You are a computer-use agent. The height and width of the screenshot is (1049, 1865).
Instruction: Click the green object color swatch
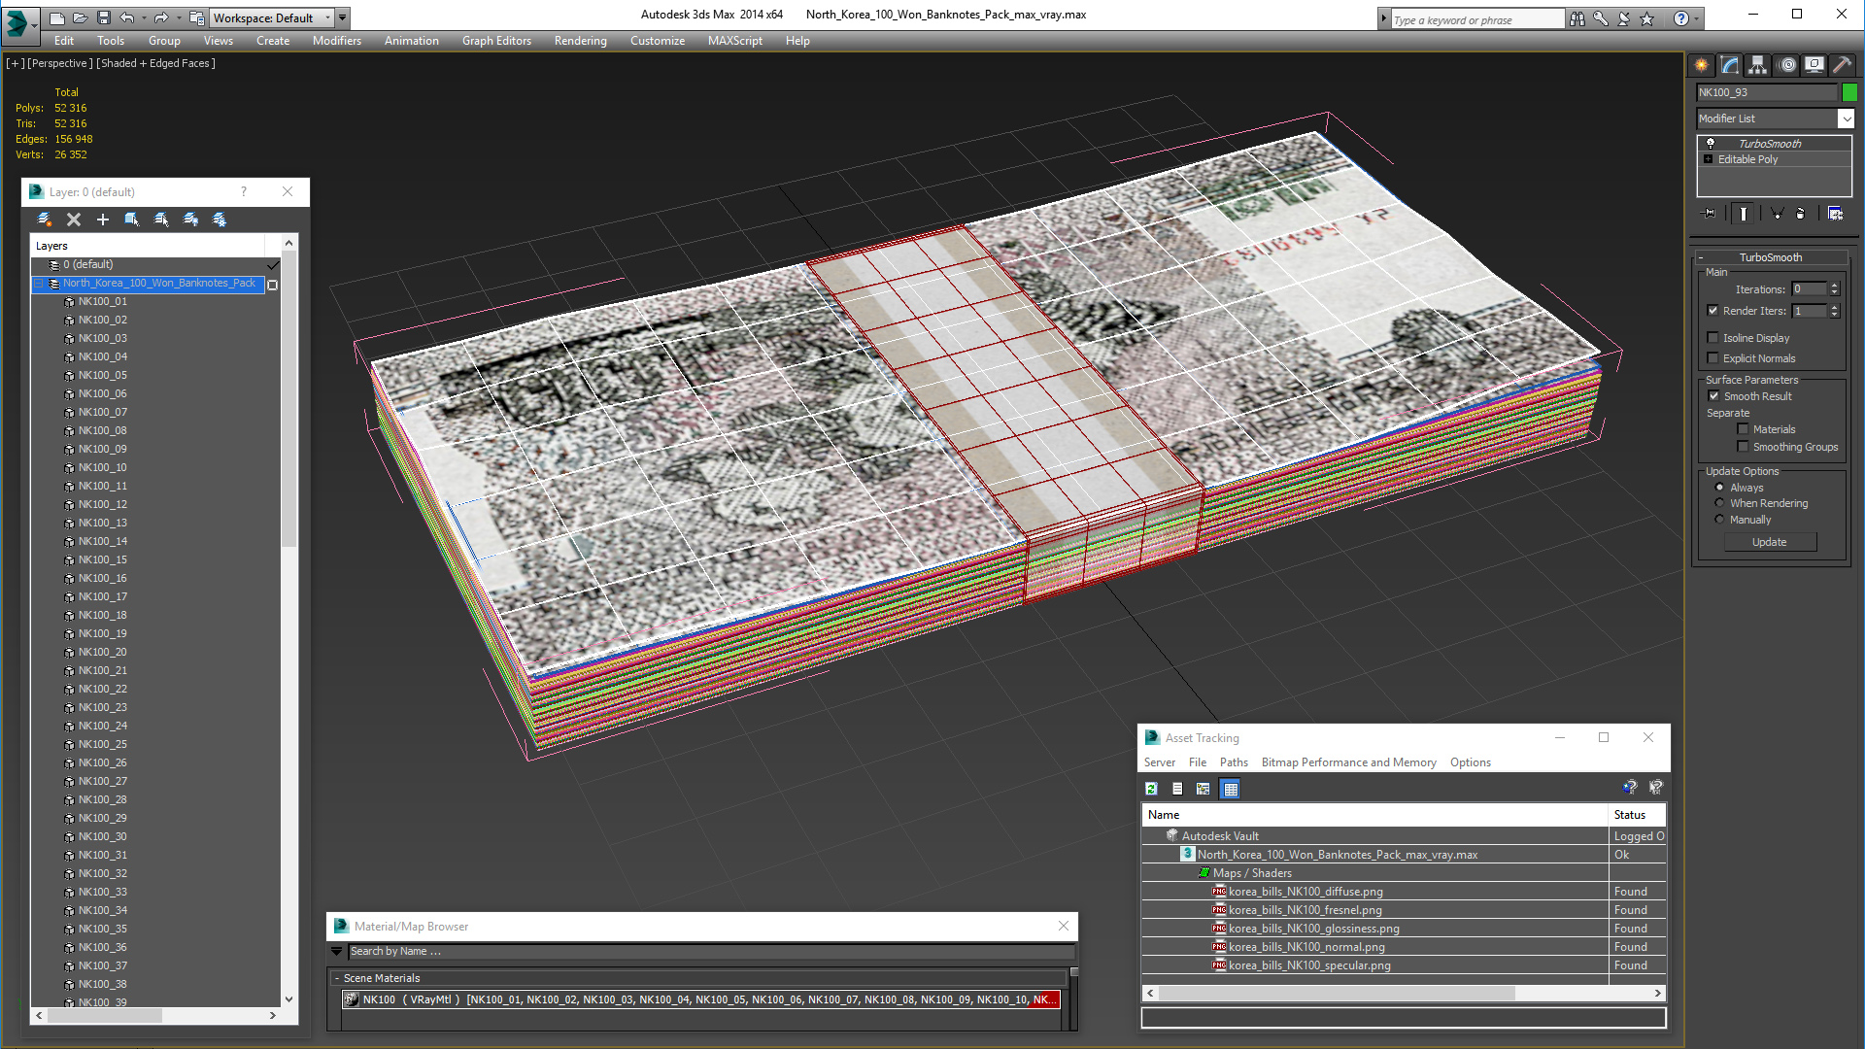point(1849,92)
